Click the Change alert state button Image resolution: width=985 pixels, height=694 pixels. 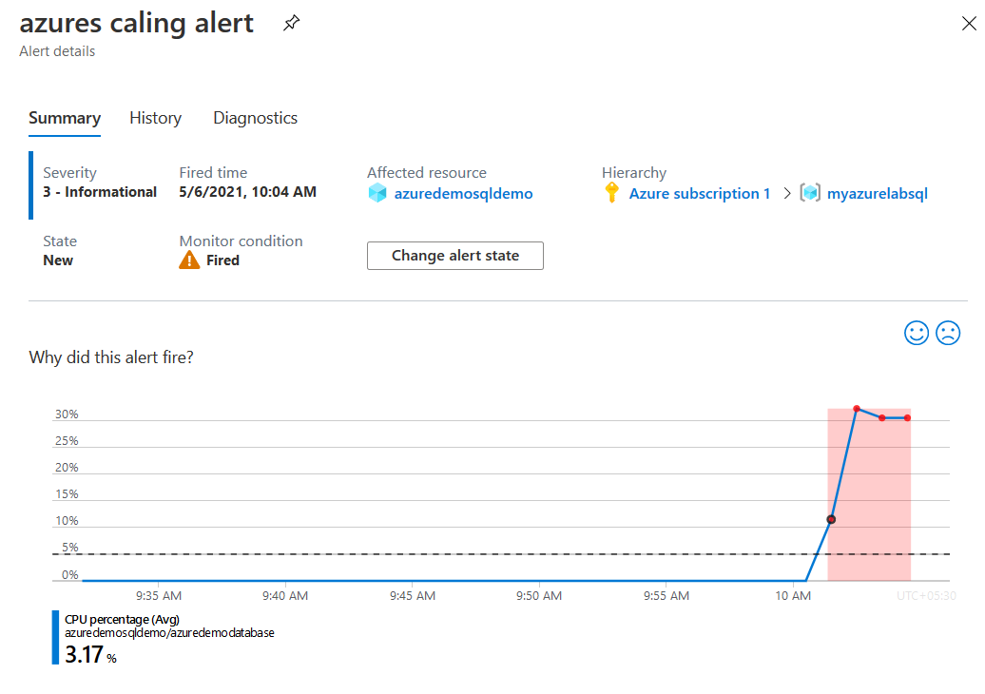point(455,256)
